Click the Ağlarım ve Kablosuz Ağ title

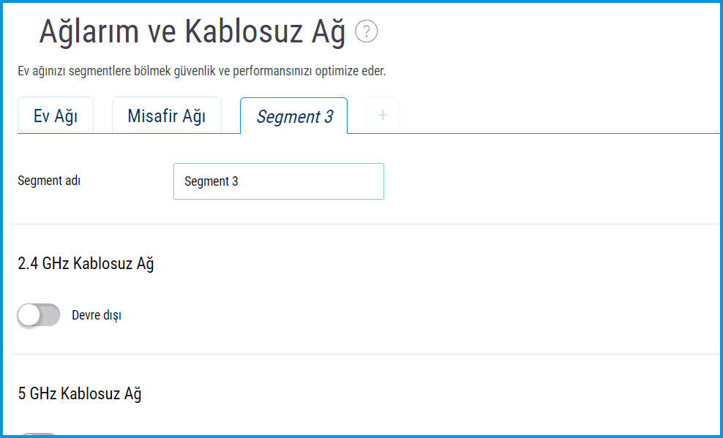(192, 32)
